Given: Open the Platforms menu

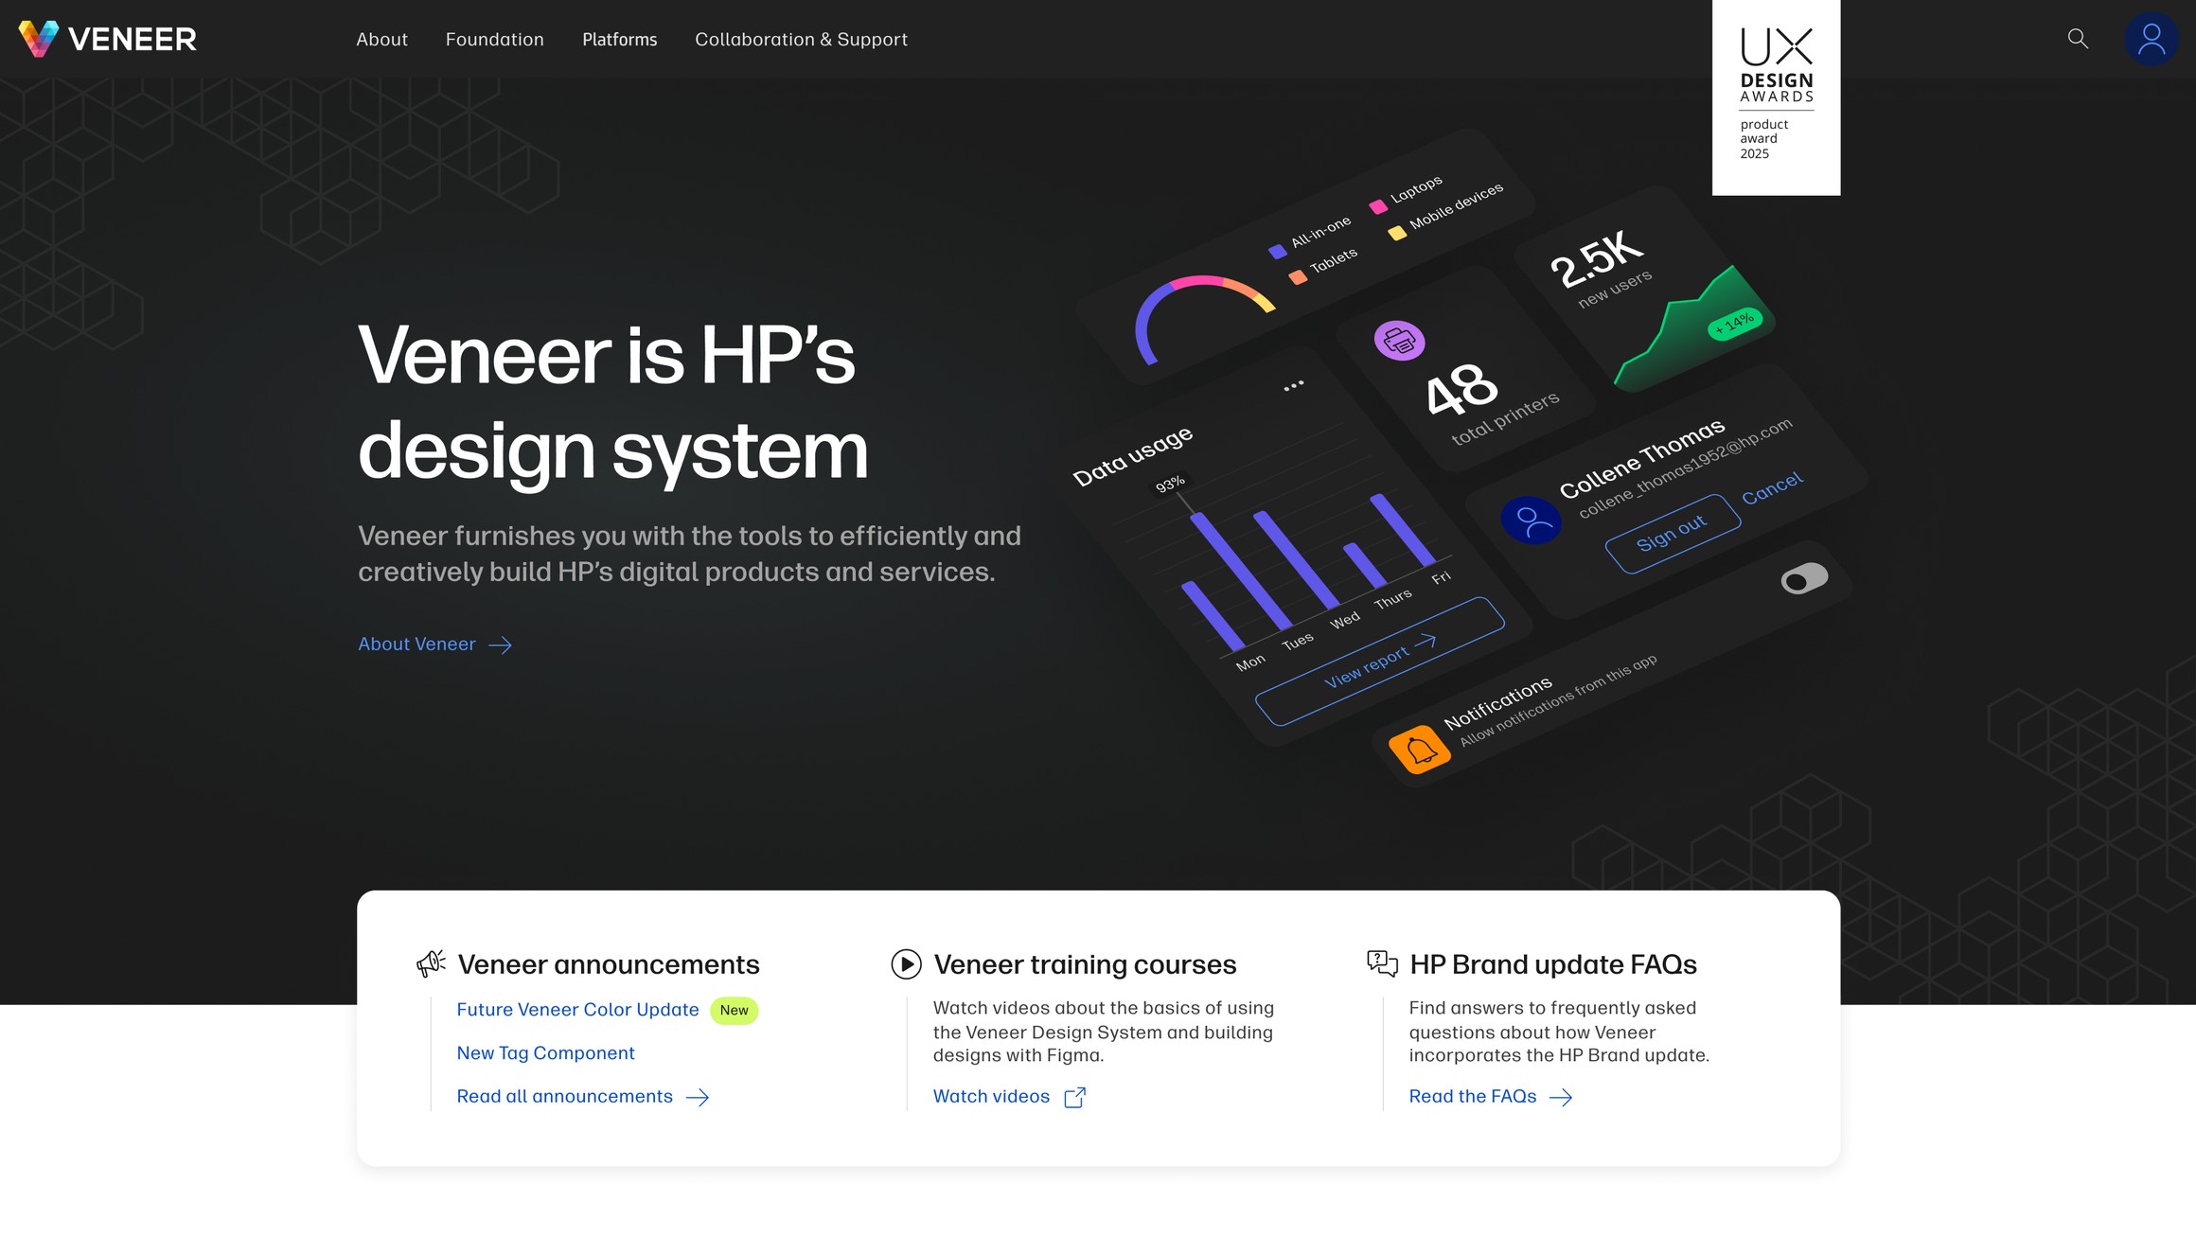Looking at the screenshot, I should click(619, 40).
